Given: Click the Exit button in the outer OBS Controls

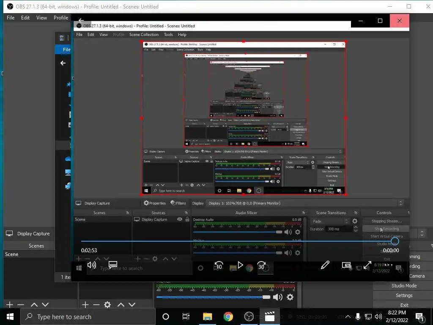Looking at the screenshot, I should (x=404, y=305).
